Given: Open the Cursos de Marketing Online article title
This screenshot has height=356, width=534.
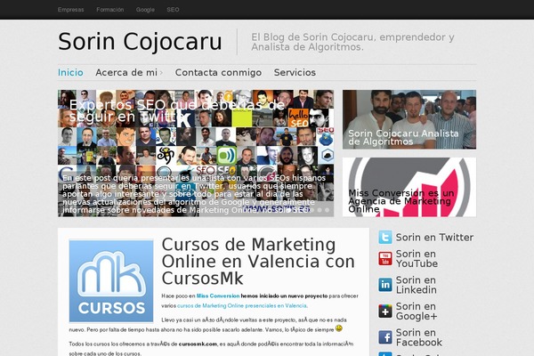Looking at the screenshot, I should click(x=258, y=262).
